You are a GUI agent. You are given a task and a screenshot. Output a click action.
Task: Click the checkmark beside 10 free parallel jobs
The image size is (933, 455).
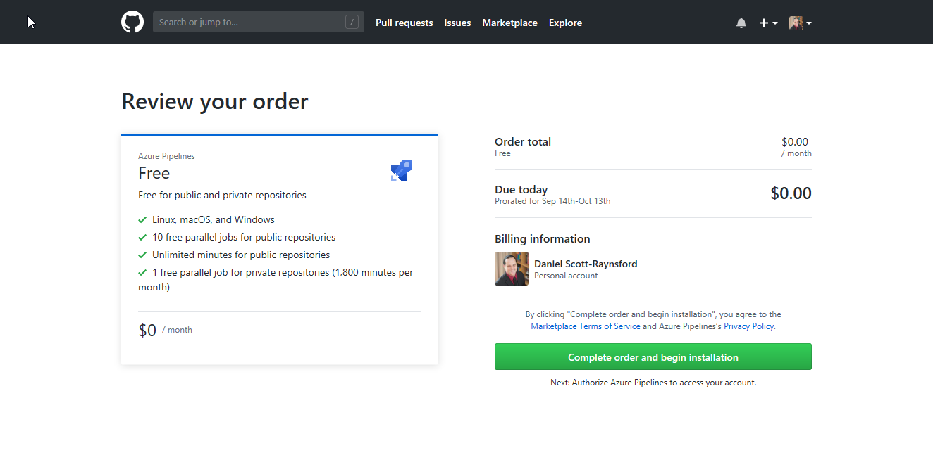[143, 238]
